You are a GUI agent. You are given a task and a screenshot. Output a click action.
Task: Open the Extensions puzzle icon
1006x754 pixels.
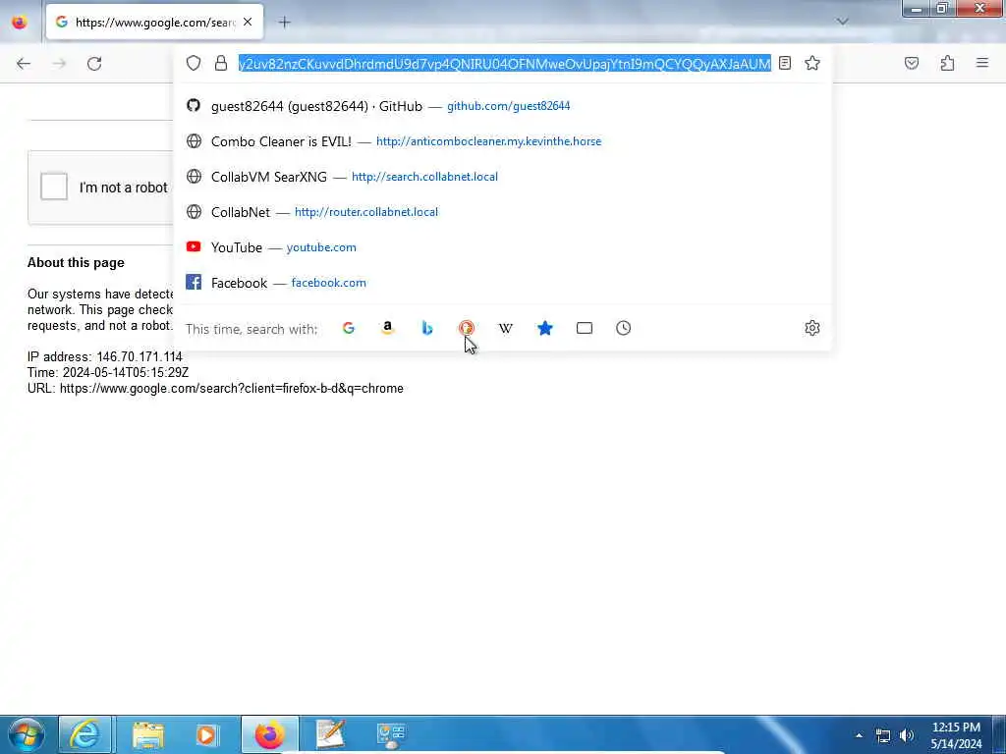click(x=947, y=63)
